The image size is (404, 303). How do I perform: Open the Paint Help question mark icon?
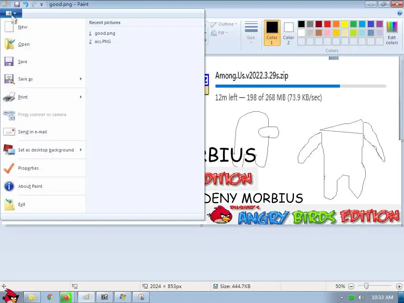[x=400, y=13]
